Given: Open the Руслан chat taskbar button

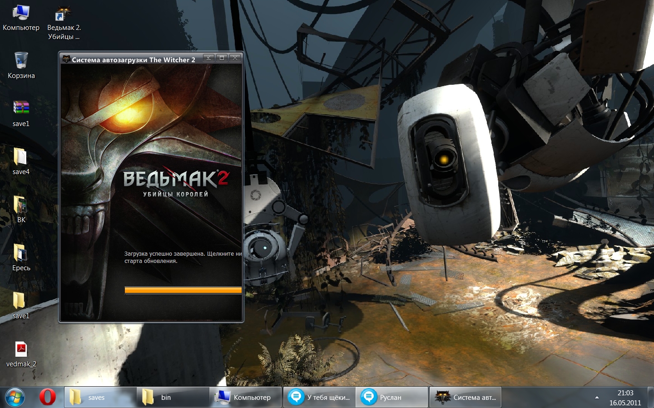Looking at the screenshot, I should [391, 397].
